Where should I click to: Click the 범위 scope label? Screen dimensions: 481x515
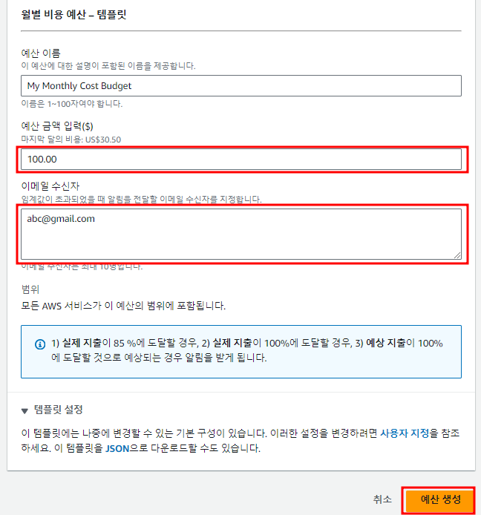pyautogui.click(x=30, y=289)
